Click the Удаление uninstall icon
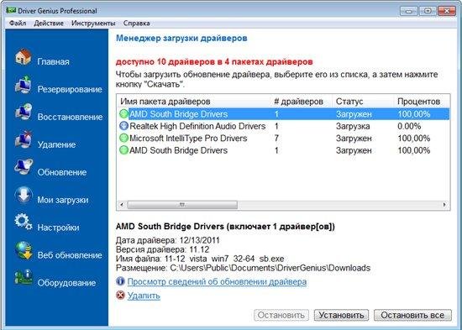This screenshot has width=462, height=330. tap(24, 139)
